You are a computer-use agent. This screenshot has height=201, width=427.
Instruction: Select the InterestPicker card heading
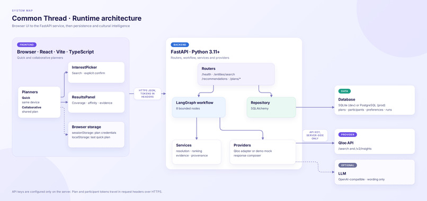tap(84, 67)
